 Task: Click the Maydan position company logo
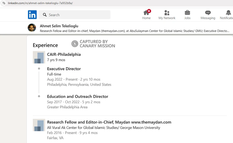[x=39, y=125]
